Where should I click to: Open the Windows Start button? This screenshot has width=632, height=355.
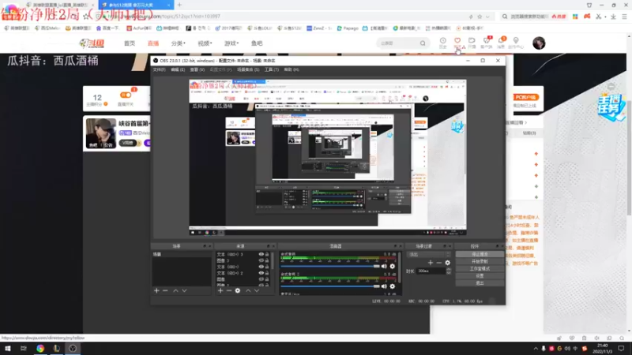click(8, 349)
